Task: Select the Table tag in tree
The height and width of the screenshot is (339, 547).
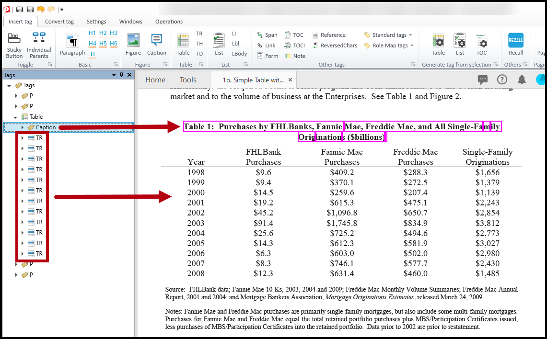Action: 32,117
